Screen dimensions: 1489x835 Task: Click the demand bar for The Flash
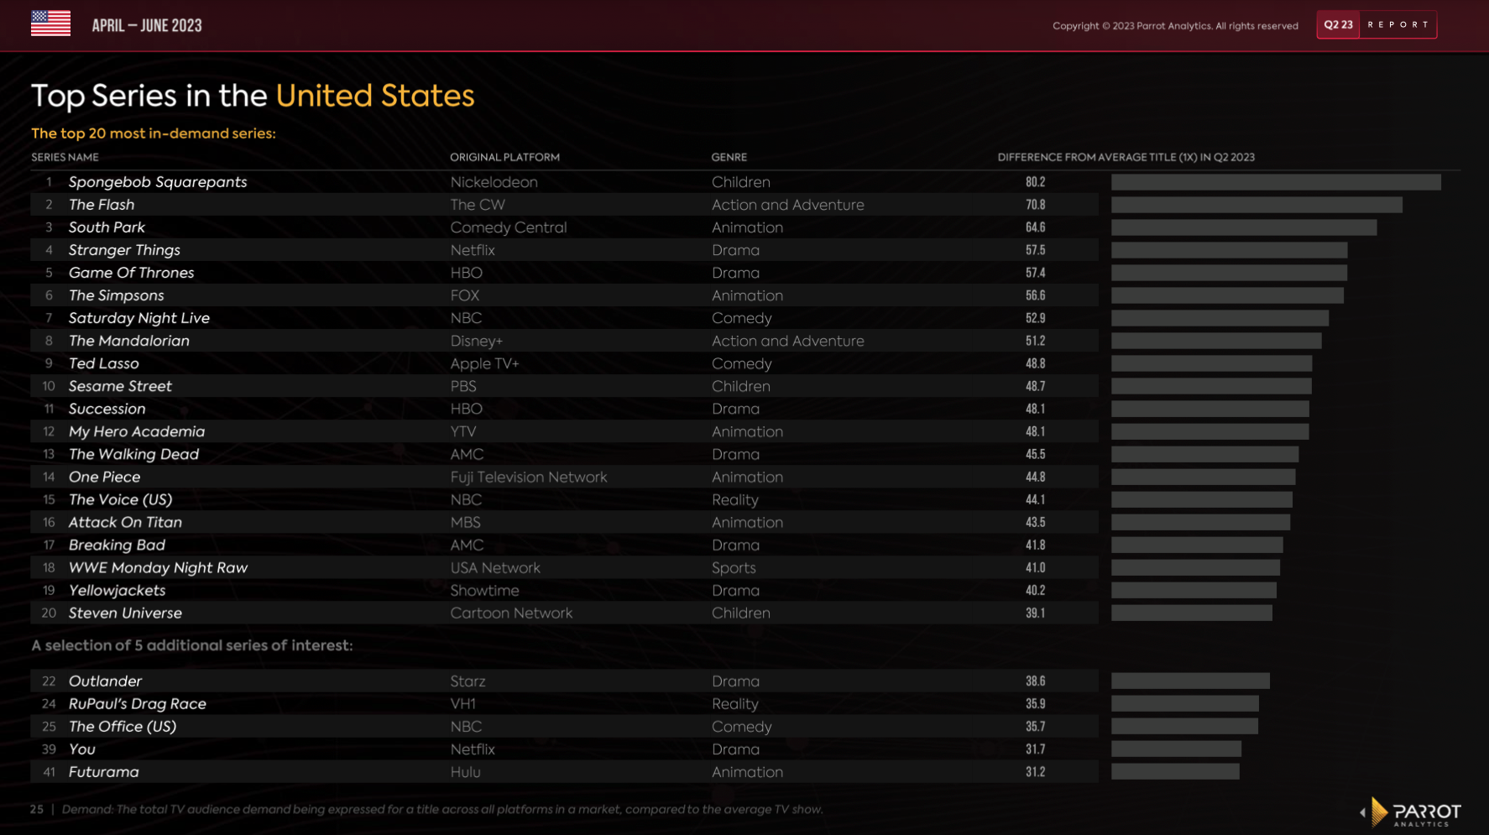pyautogui.click(x=1257, y=205)
